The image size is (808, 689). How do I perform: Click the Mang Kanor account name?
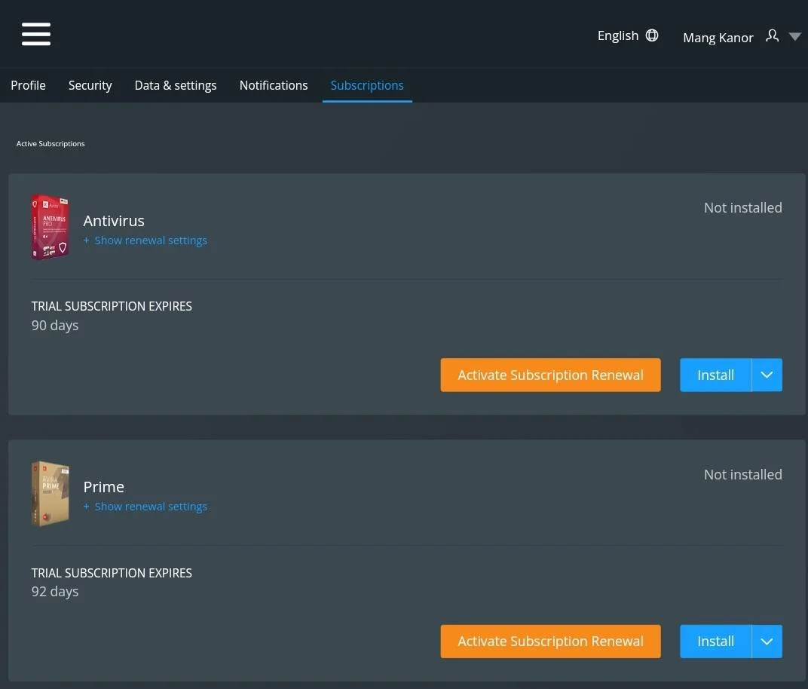718,38
